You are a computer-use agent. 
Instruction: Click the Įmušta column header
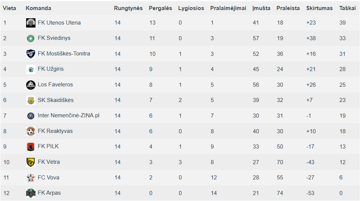pos(261,8)
